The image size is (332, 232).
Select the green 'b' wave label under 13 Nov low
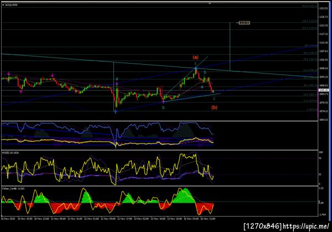coord(163,107)
